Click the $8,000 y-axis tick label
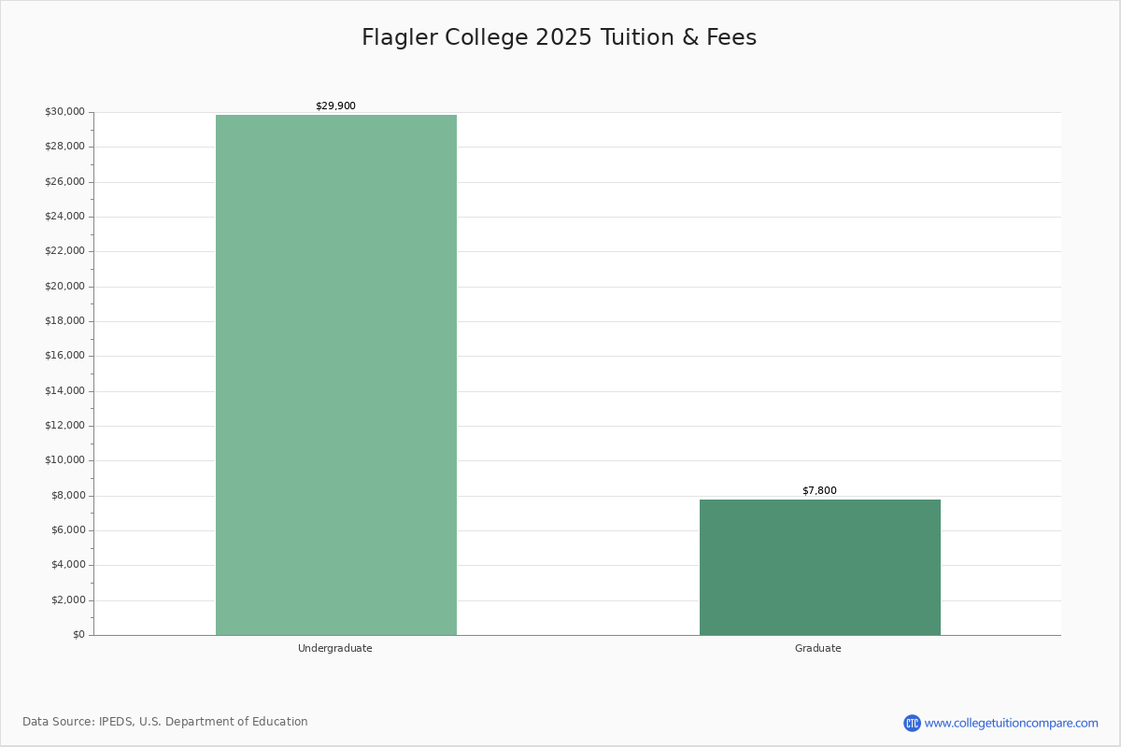The width and height of the screenshot is (1121, 747). click(x=68, y=496)
